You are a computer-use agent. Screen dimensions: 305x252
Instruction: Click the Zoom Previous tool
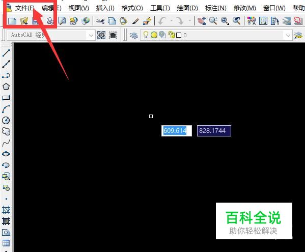click(237, 20)
